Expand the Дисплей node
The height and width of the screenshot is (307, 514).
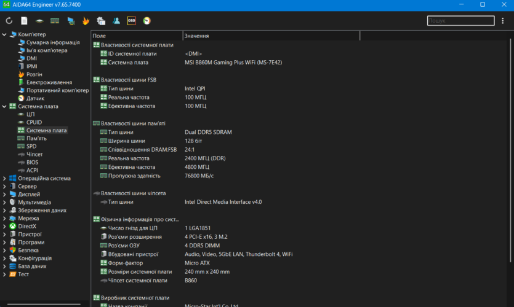[x=4, y=195]
